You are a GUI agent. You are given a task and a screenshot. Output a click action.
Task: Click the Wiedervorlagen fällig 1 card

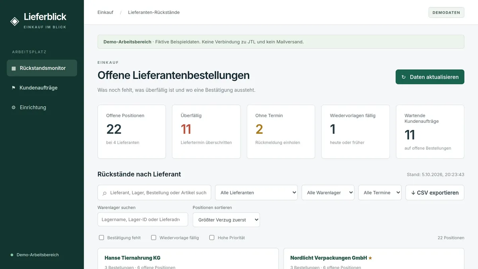355,132
